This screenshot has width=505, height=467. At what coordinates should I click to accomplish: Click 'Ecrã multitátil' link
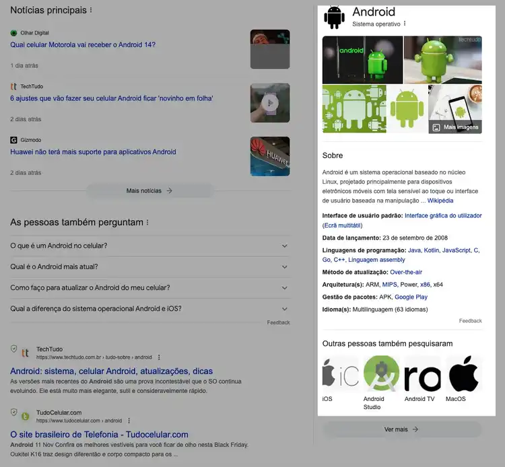coord(342,225)
